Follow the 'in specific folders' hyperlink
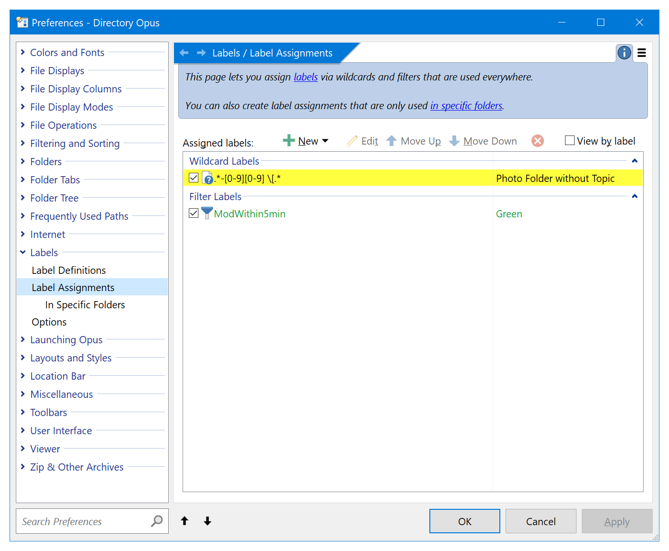 pos(466,105)
